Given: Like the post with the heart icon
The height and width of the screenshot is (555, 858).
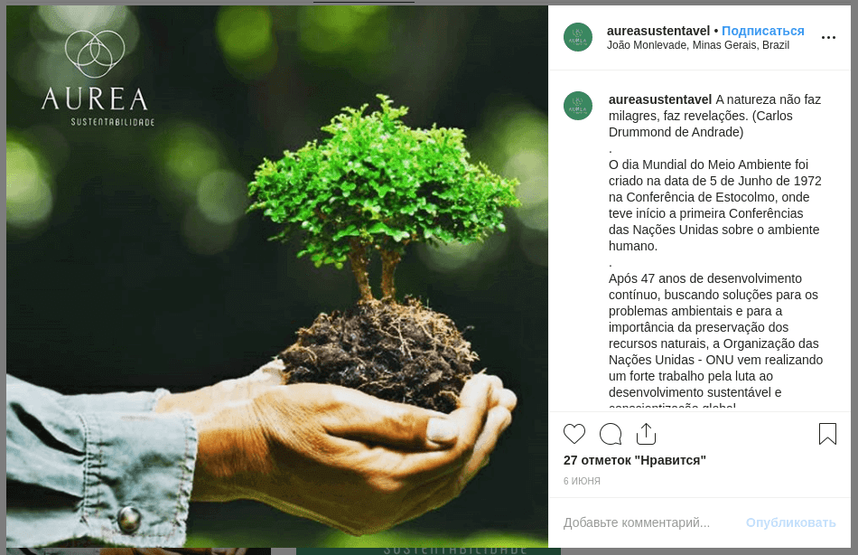Looking at the screenshot, I should (x=574, y=434).
